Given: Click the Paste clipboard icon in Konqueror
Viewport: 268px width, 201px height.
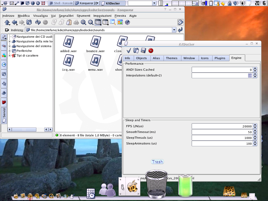Looking at the screenshot, I should [x=69, y=23].
